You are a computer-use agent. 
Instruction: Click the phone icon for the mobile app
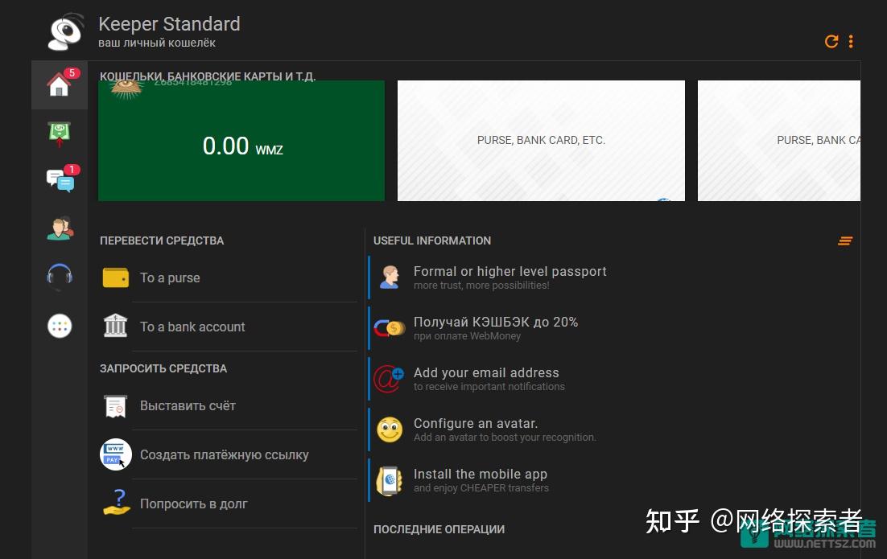(x=390, y=480)
